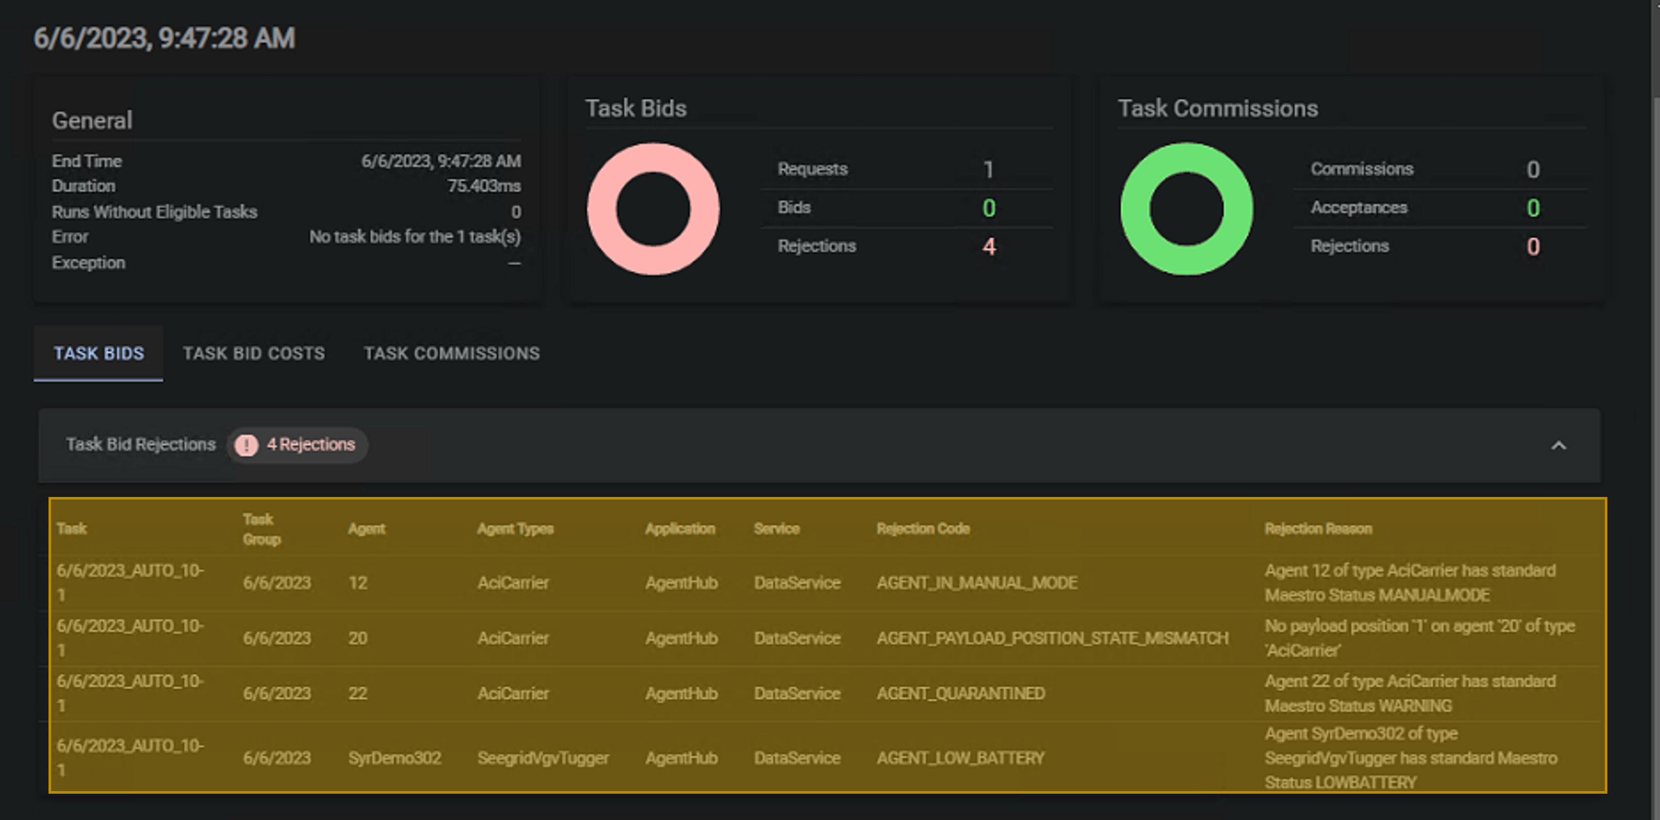Click agent SyrDemo302 in the table

394,758
